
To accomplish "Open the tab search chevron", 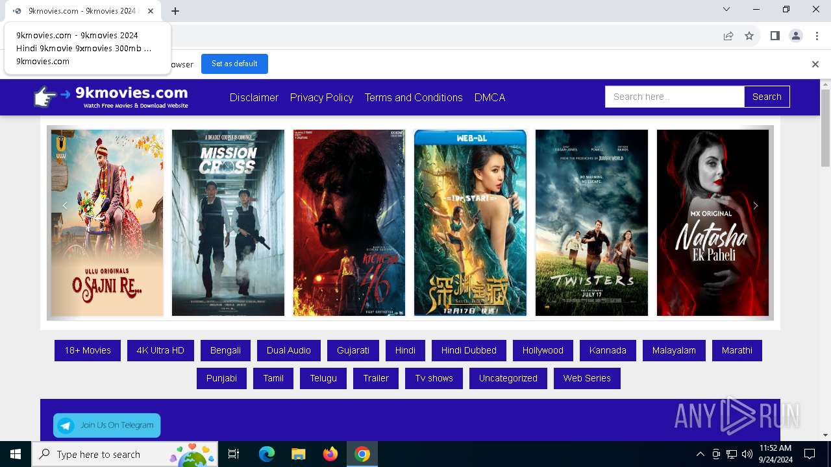I will tap(726, 9).
